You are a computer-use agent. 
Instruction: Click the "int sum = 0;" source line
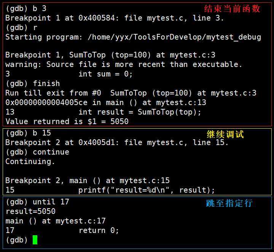point(105,74)
